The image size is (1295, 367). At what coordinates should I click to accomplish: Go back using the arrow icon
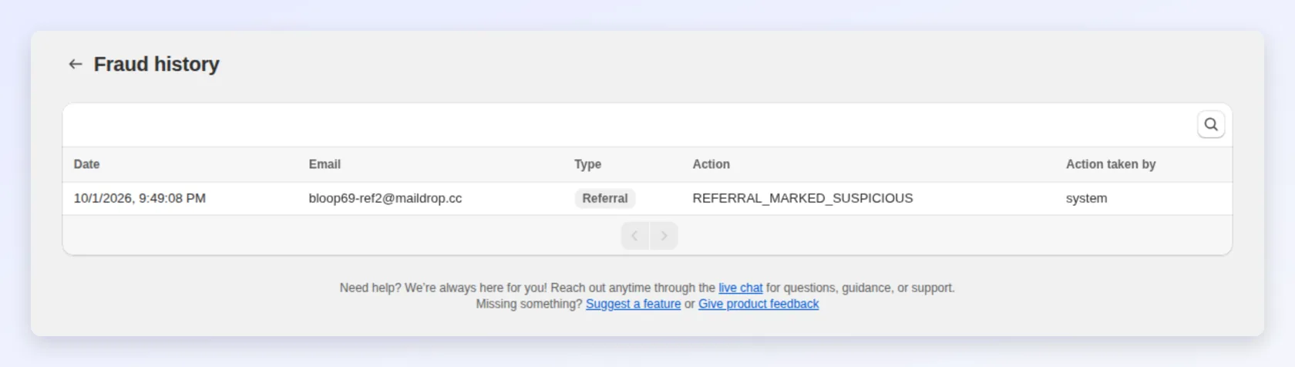click(75, 64)
